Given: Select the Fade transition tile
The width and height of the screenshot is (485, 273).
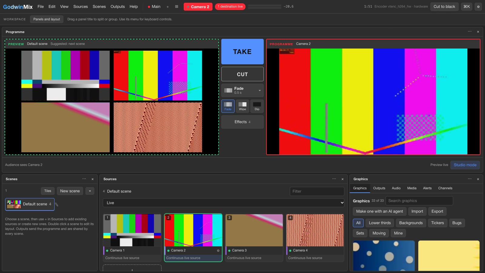Looking at the screenshot, I should pyautogui.click(x=228, y=106).
